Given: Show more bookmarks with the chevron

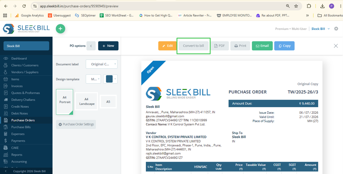Looking at the screenshot, I should tap(308, 16).
